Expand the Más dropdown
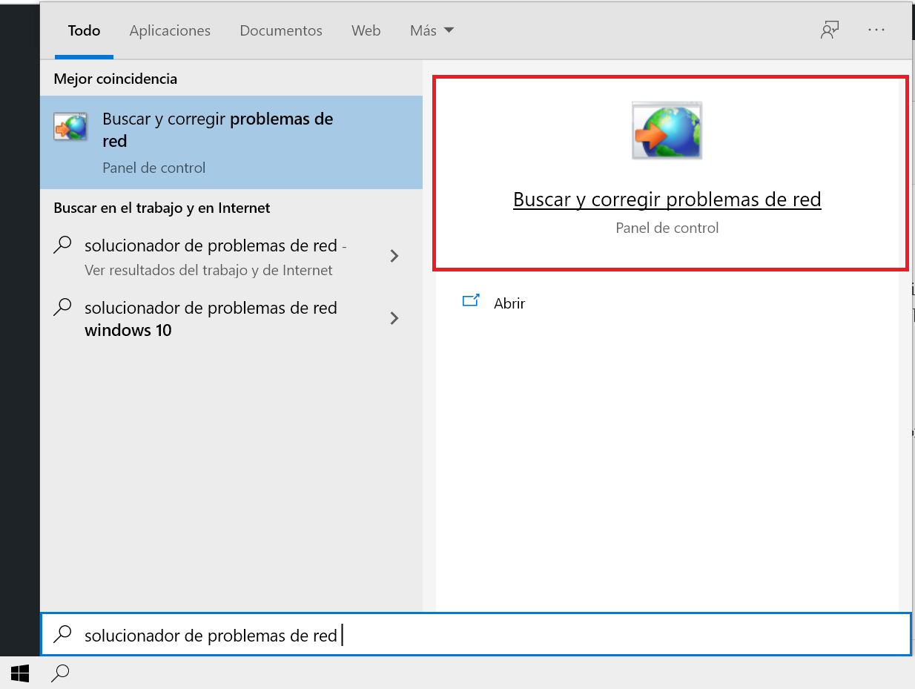 (x=432, y=31)
